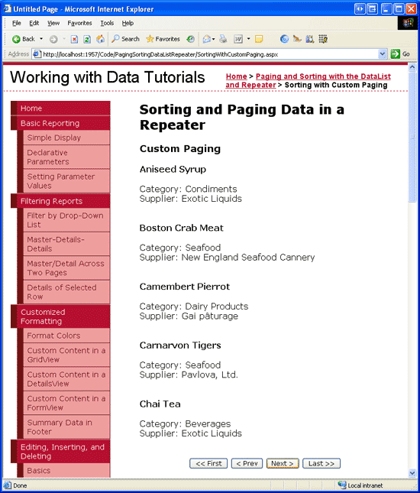Click the History icon in toolbar

point(190,39)
